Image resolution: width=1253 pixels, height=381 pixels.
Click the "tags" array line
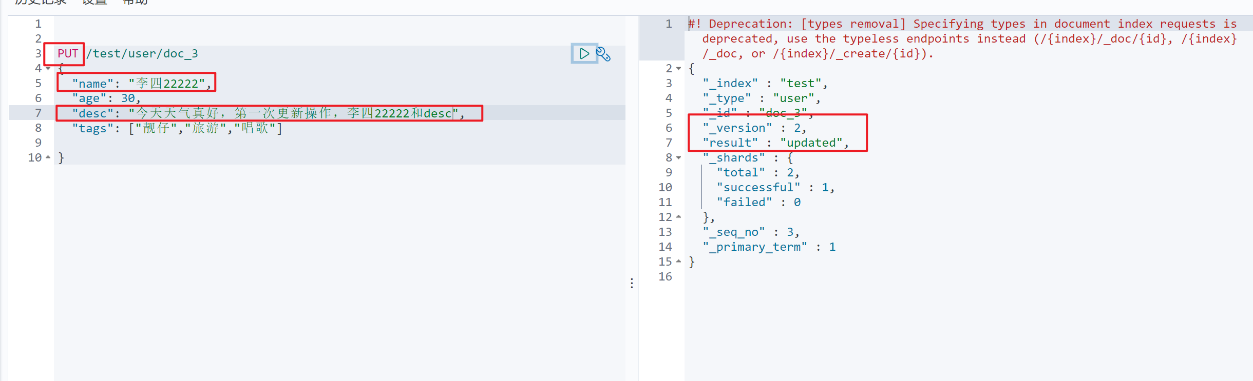pyautogui.click(x=177, y=128)
